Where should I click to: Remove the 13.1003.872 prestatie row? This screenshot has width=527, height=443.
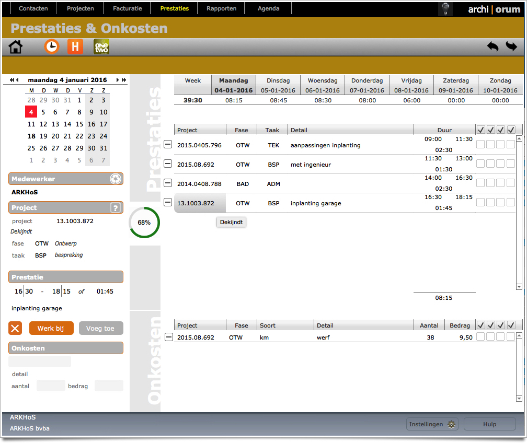pyautogui.click(x=168, y=202)
